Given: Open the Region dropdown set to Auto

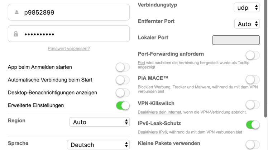Looking at the screenshot, I should [100, 122].
